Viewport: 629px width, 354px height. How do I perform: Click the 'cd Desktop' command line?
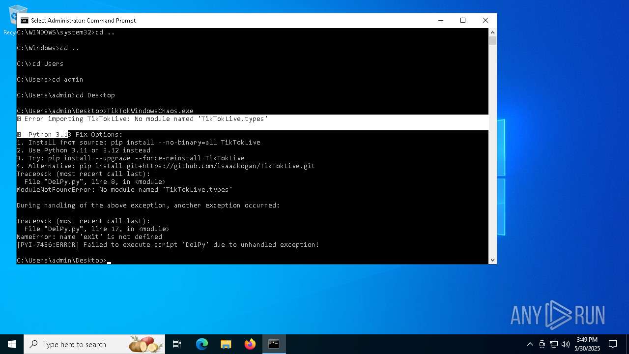coord(66,95)
